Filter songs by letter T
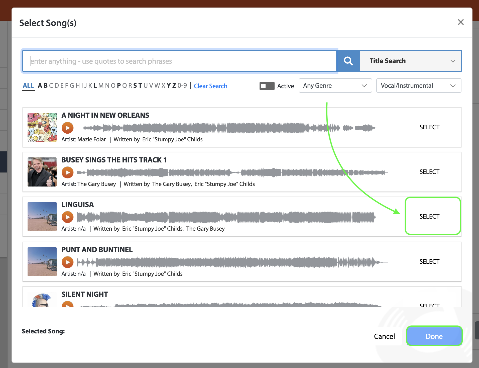 140,86
